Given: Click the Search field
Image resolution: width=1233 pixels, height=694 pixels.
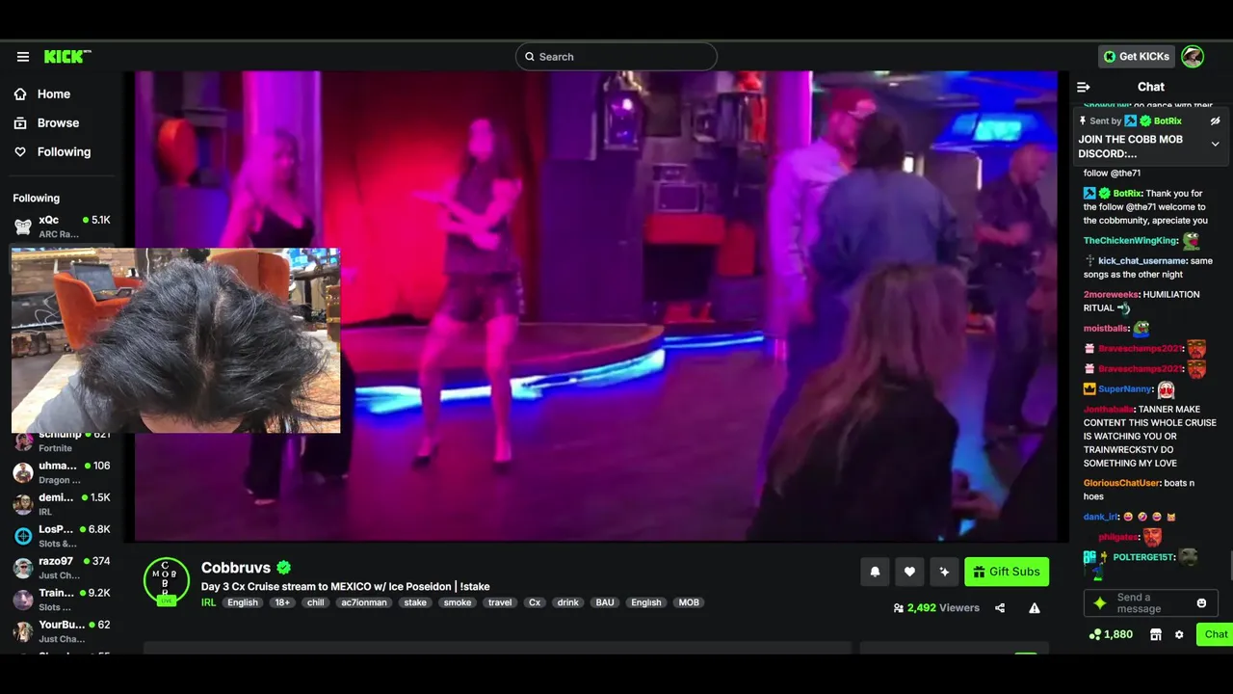Looking at the screenshot, I should pos(616,57).
